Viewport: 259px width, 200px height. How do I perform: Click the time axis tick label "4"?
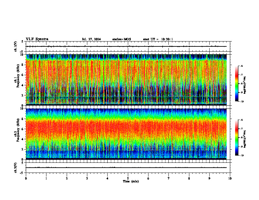pos(108,178)
